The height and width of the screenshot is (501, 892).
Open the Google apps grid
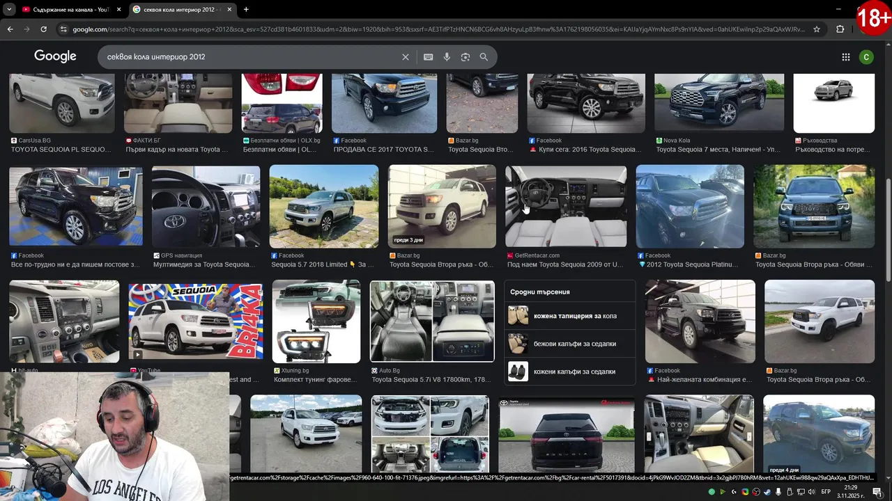845,57
